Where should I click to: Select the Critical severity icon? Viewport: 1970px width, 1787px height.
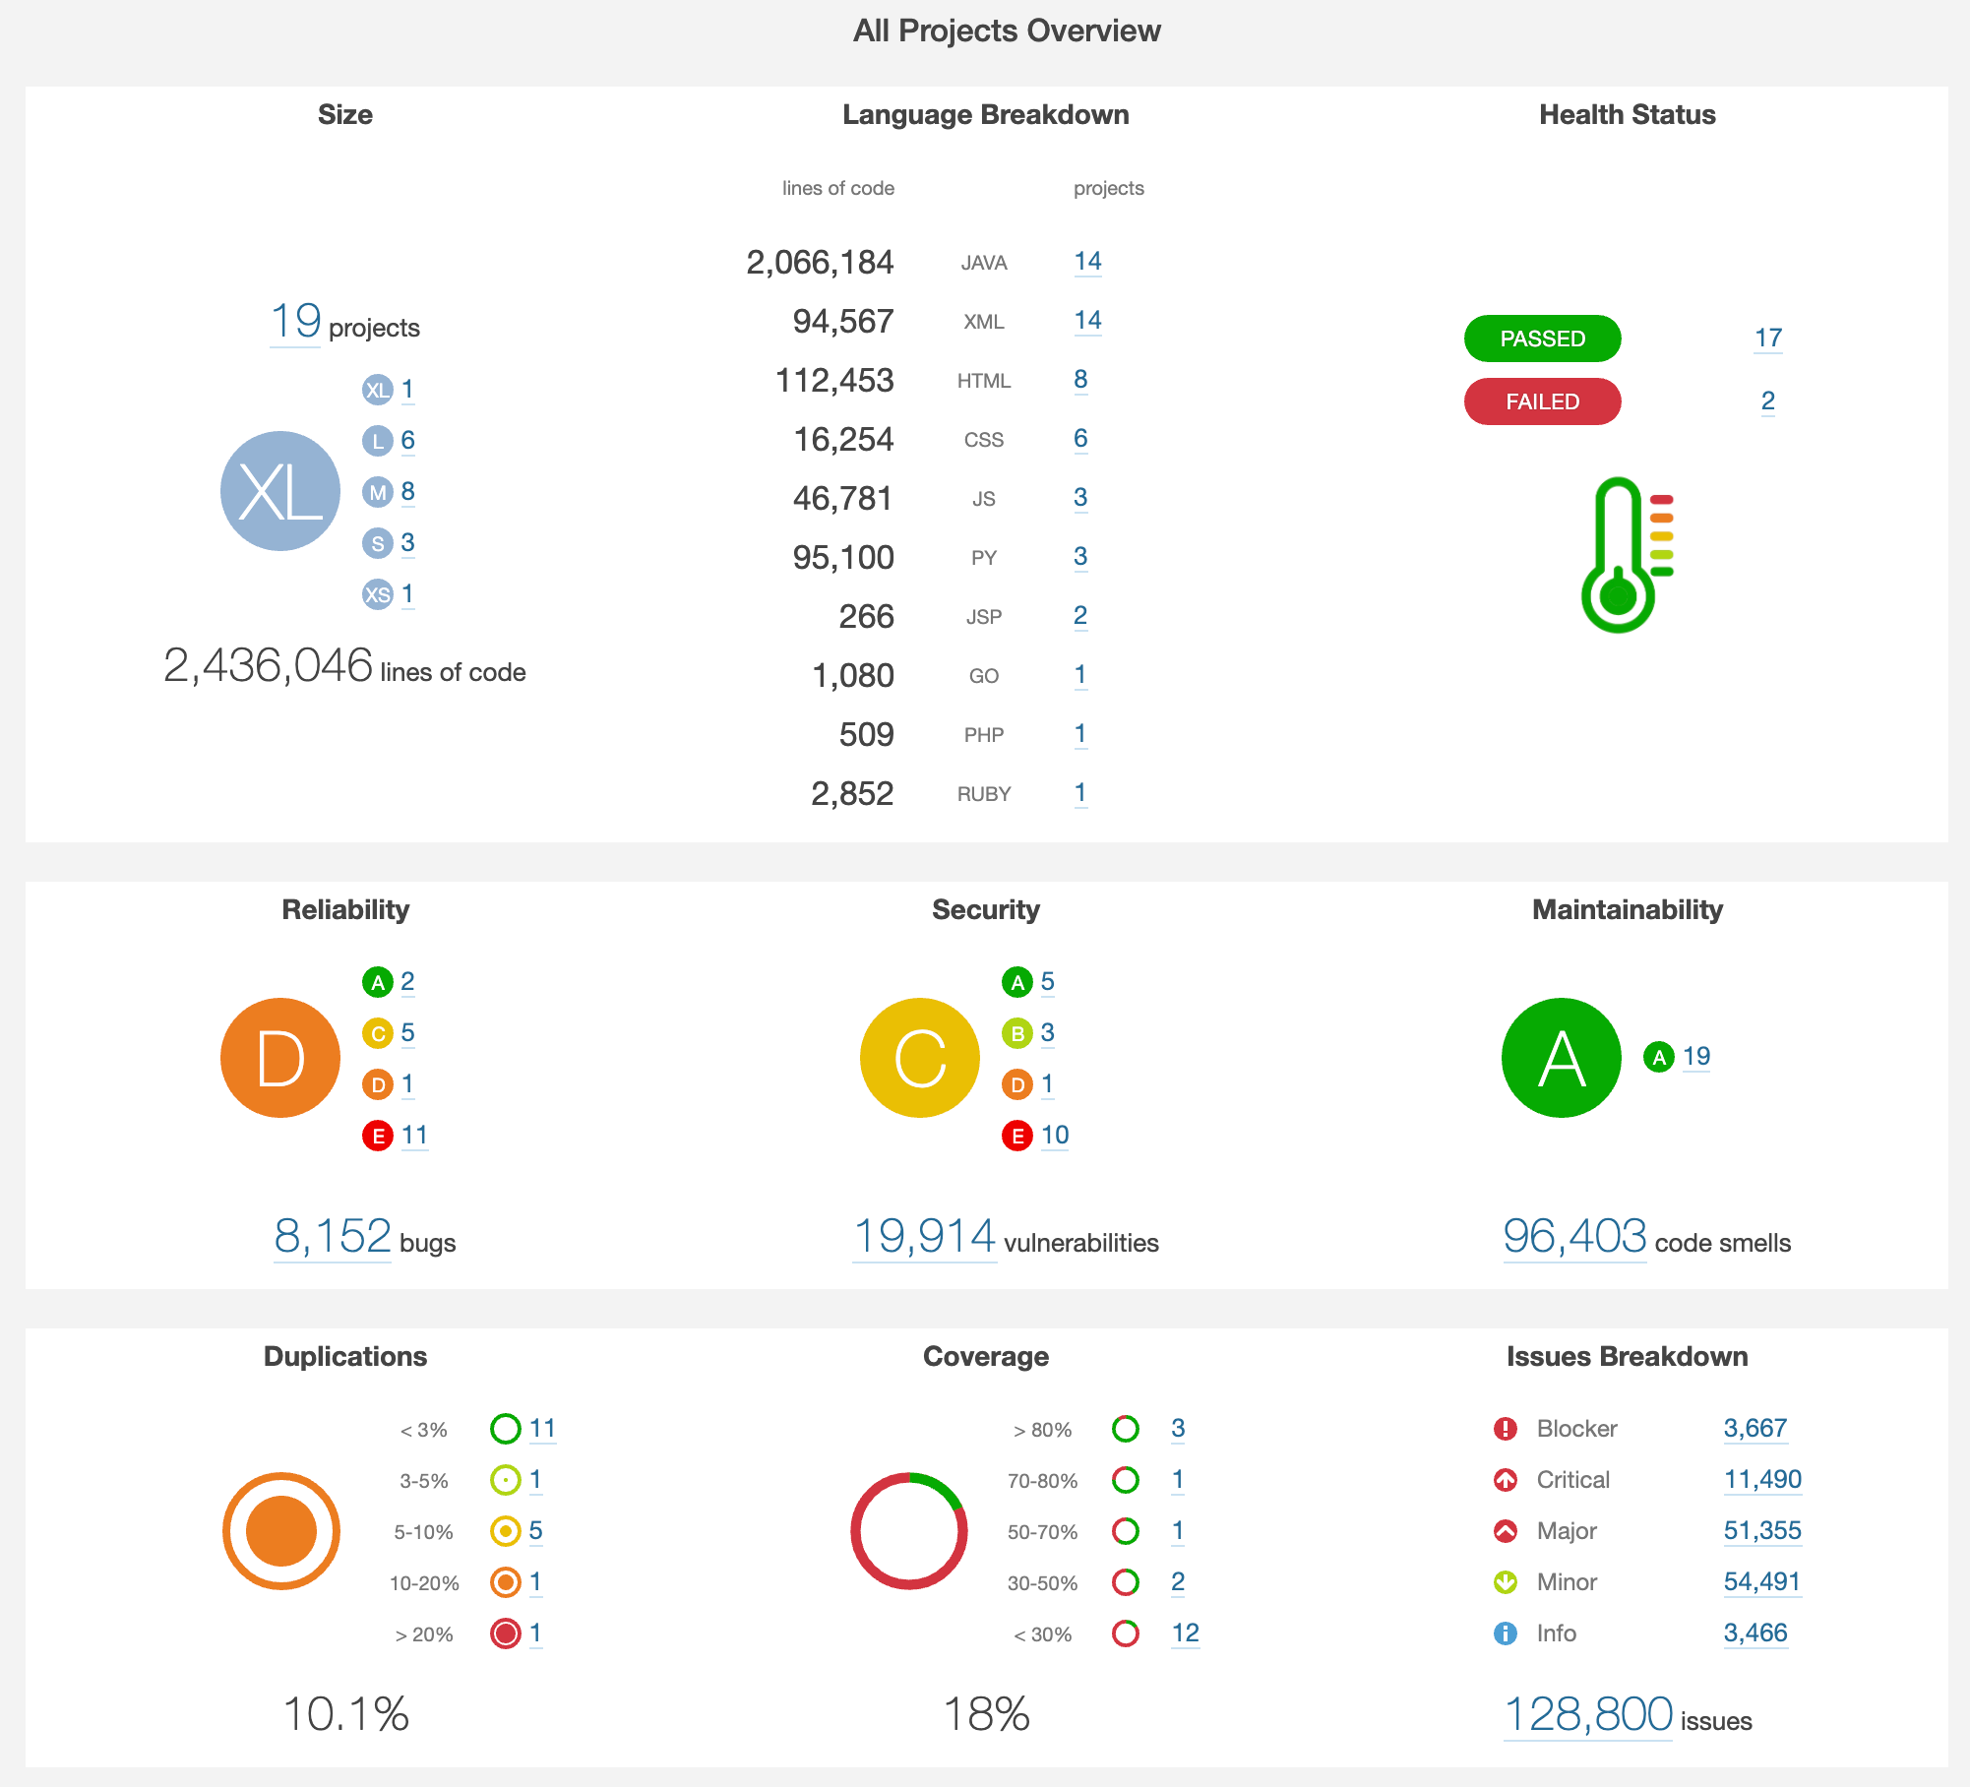click(x=1506, y=1480)
